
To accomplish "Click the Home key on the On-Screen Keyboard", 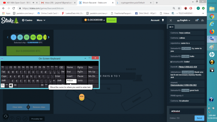I will coord(71,67).
